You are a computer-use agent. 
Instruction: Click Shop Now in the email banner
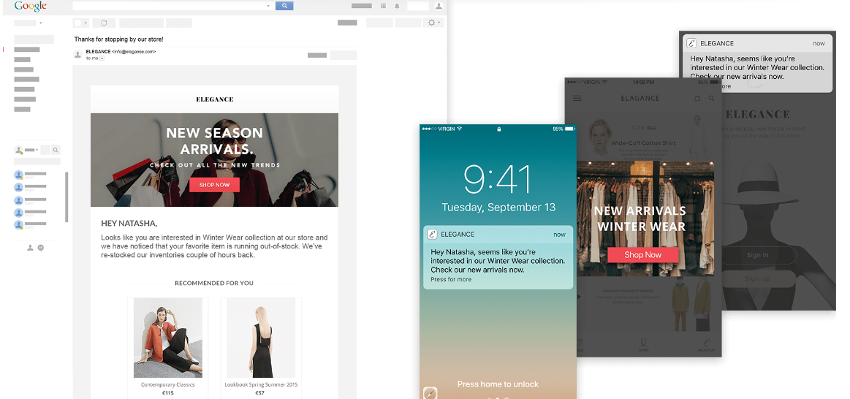point(215,185)
